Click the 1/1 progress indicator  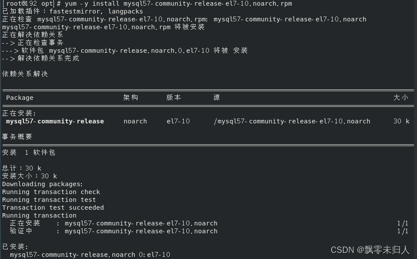click(x=403, y=223)
